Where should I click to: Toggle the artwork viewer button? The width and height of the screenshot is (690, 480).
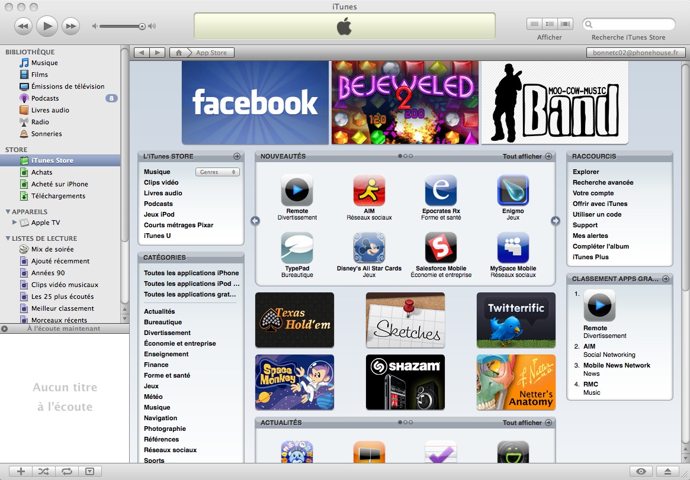pos(90,472)
